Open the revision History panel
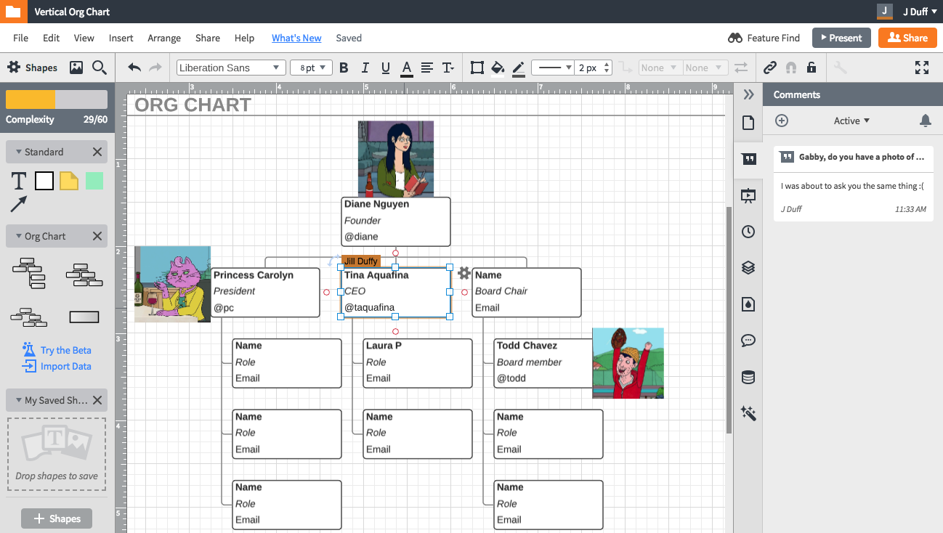Viewport: 943px width, 533px height. pyautogui.click(x=748, y=231)
